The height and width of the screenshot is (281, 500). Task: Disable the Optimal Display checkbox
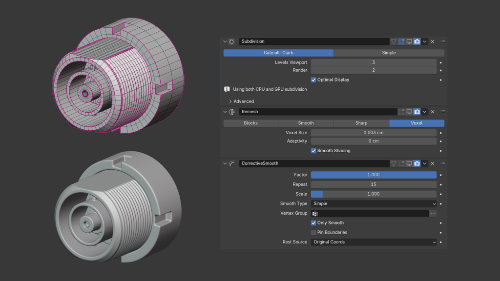pyautogui.click(x=313, y=80)
